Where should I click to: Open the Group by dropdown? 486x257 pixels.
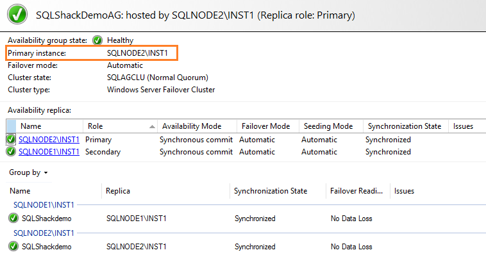[x=29, y=172]
